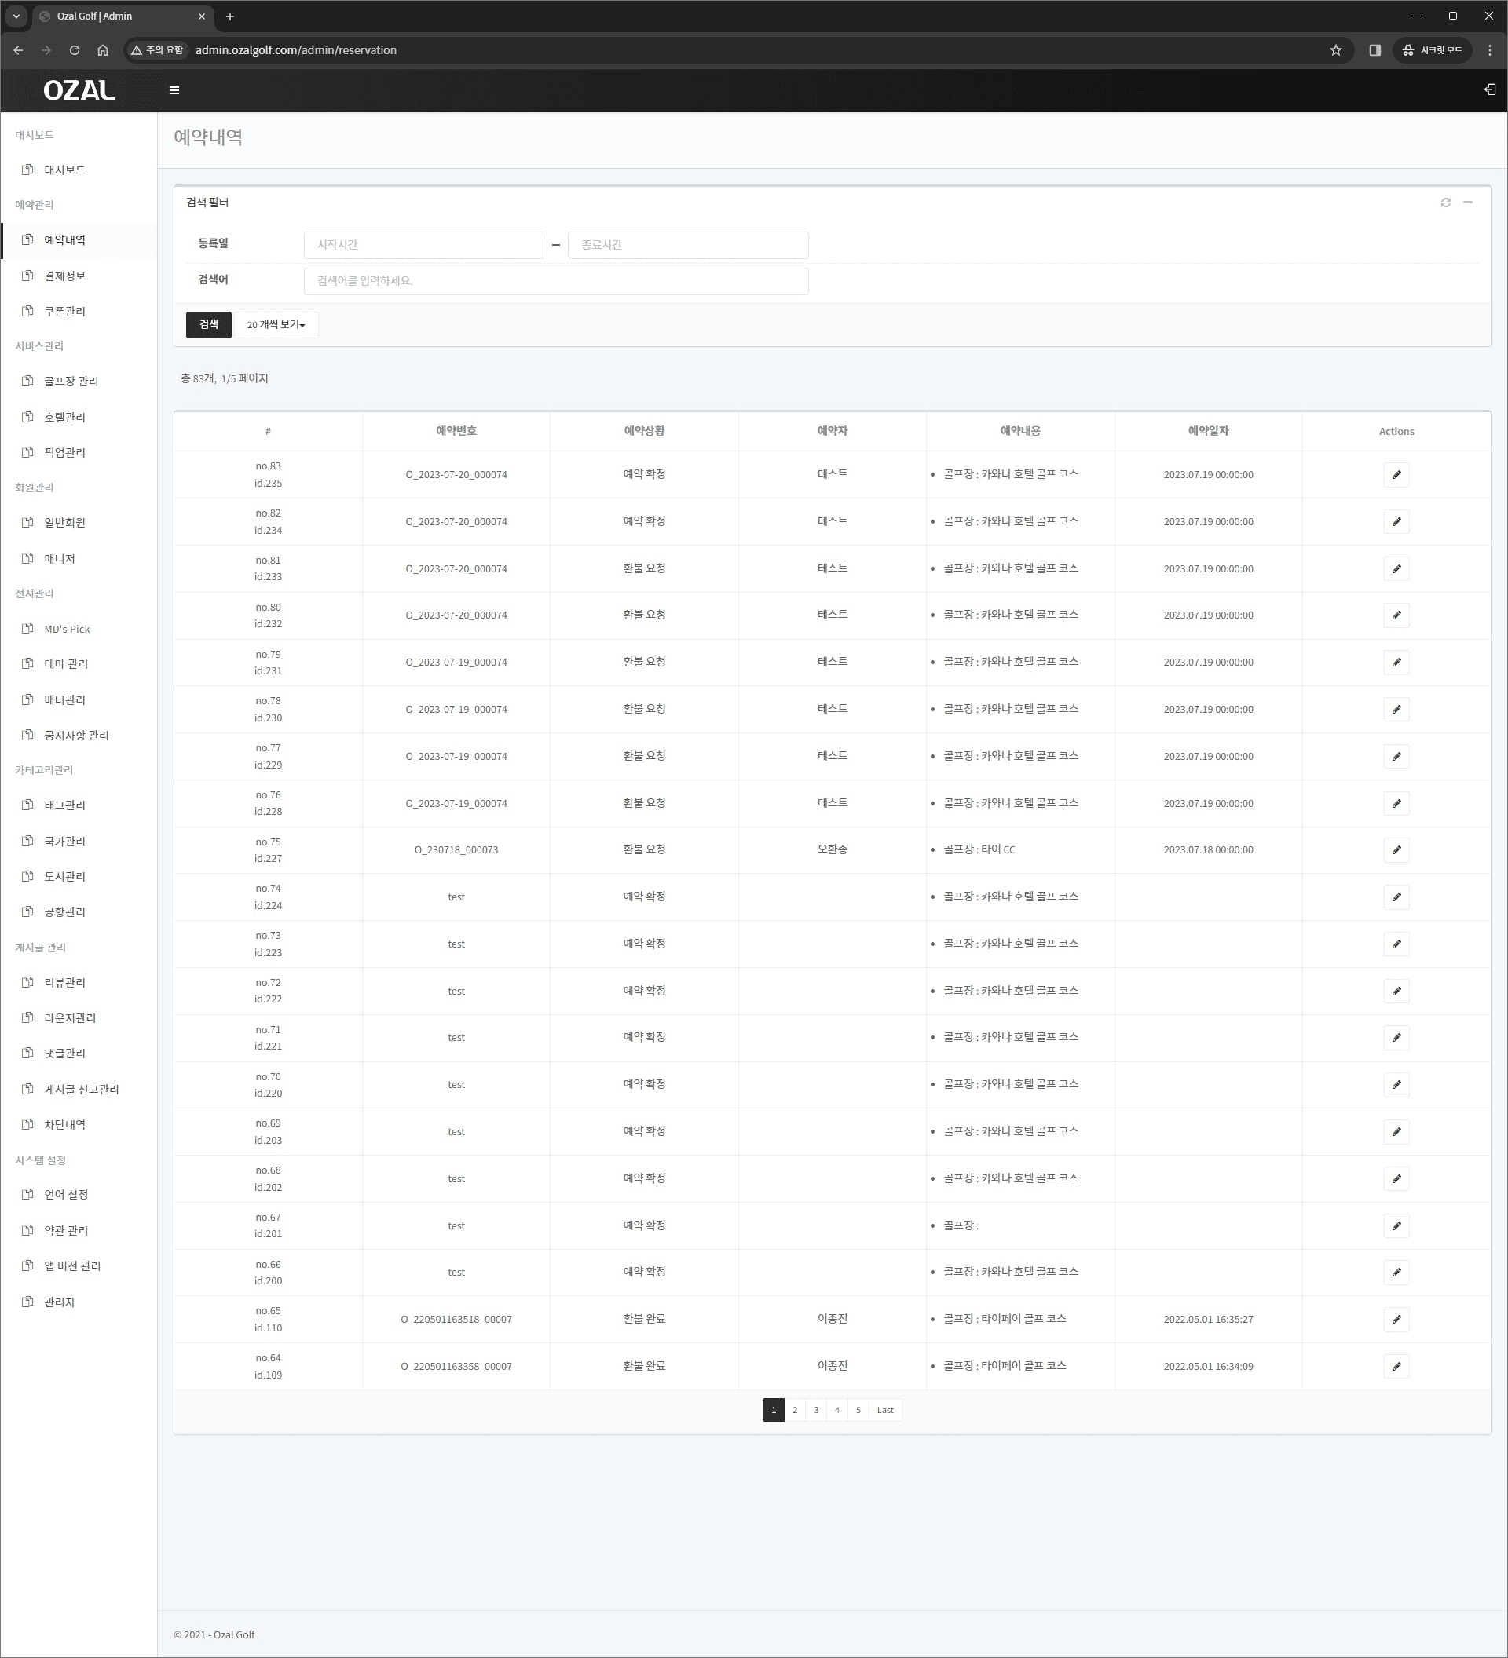Open the 20 개씩 보기 dropdown
Viewport: 1508px width, 1658px height.
pos(276,325)
